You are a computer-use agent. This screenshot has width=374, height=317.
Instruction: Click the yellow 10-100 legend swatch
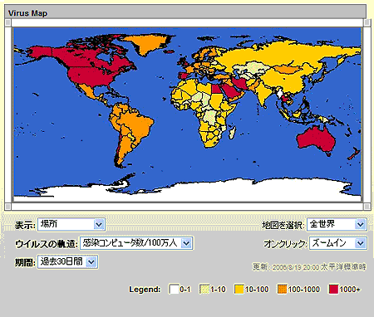point(239,290)
